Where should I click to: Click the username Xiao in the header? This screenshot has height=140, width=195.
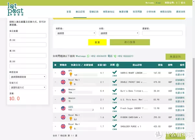tap(158, 3)
